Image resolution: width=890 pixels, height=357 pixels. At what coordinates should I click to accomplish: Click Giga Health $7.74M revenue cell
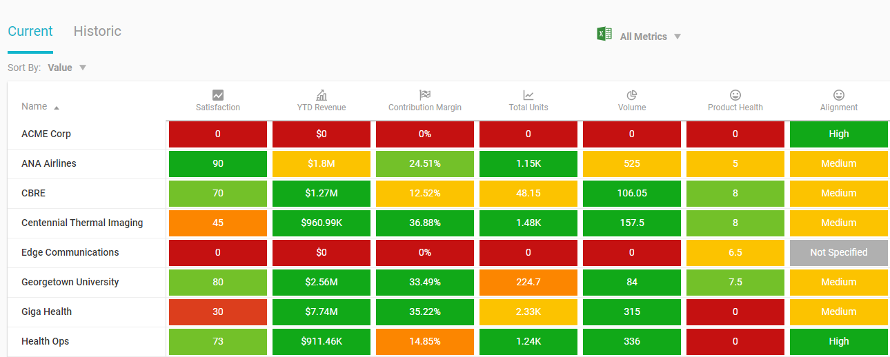point(322,312)
